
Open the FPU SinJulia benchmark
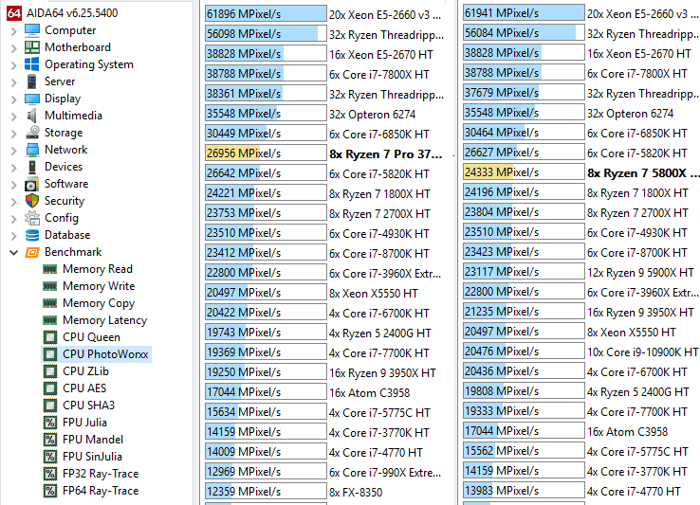point(83,457)
